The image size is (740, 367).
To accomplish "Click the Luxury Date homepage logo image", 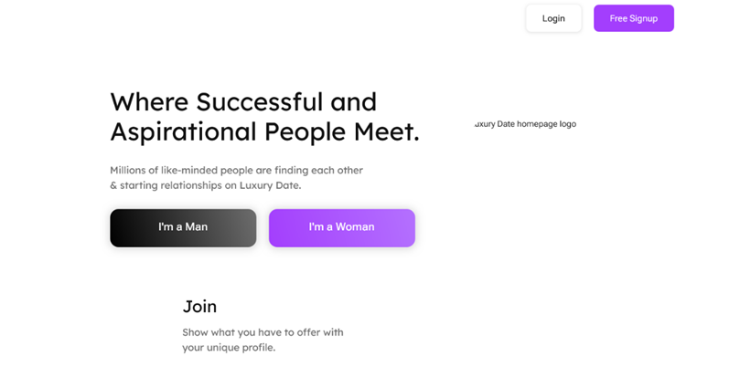I will [x=525, y=124].
